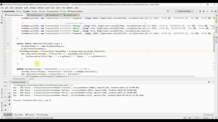
Task: Clear console output with trash icon
Action: [10, 104]
